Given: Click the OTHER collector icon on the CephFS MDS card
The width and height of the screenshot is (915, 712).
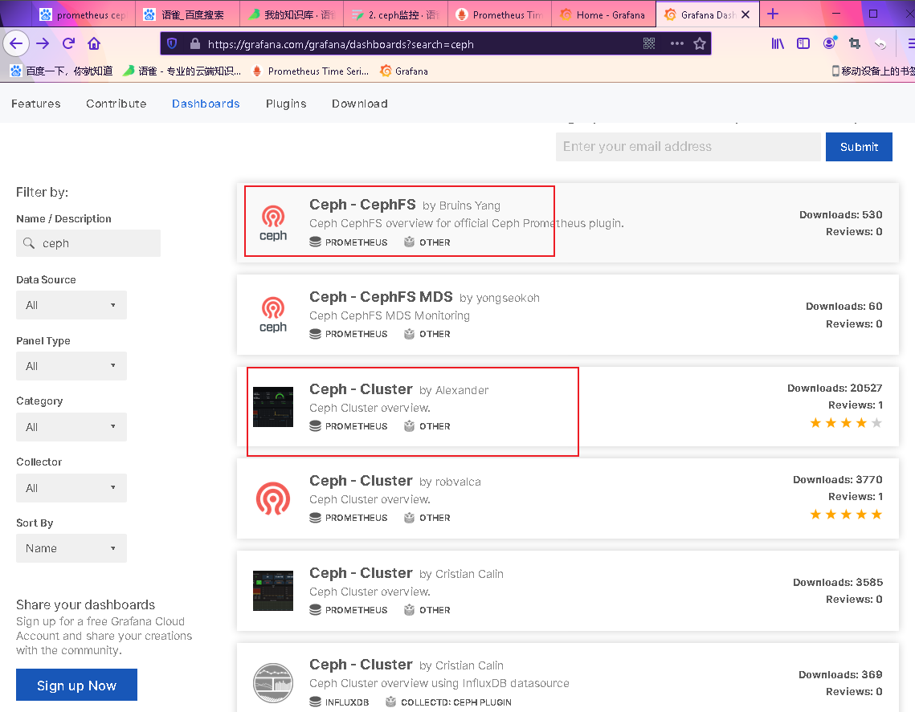Looking at the screenshot, I should (410, 334).
